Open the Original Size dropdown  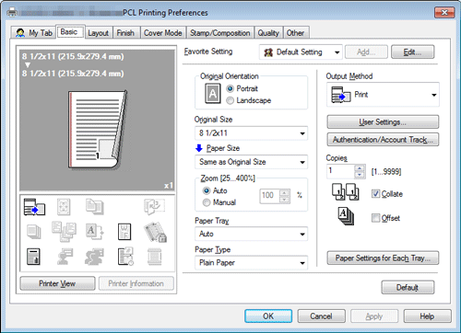pyautogui.click(x=251, y=133)
